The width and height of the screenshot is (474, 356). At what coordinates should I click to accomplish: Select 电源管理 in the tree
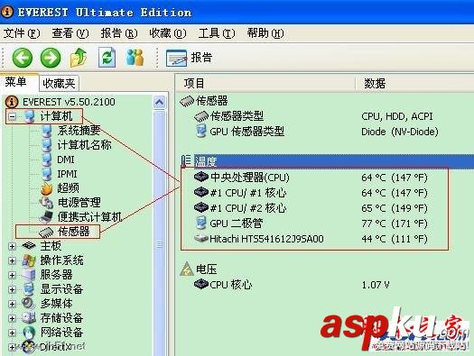point(79,203)
